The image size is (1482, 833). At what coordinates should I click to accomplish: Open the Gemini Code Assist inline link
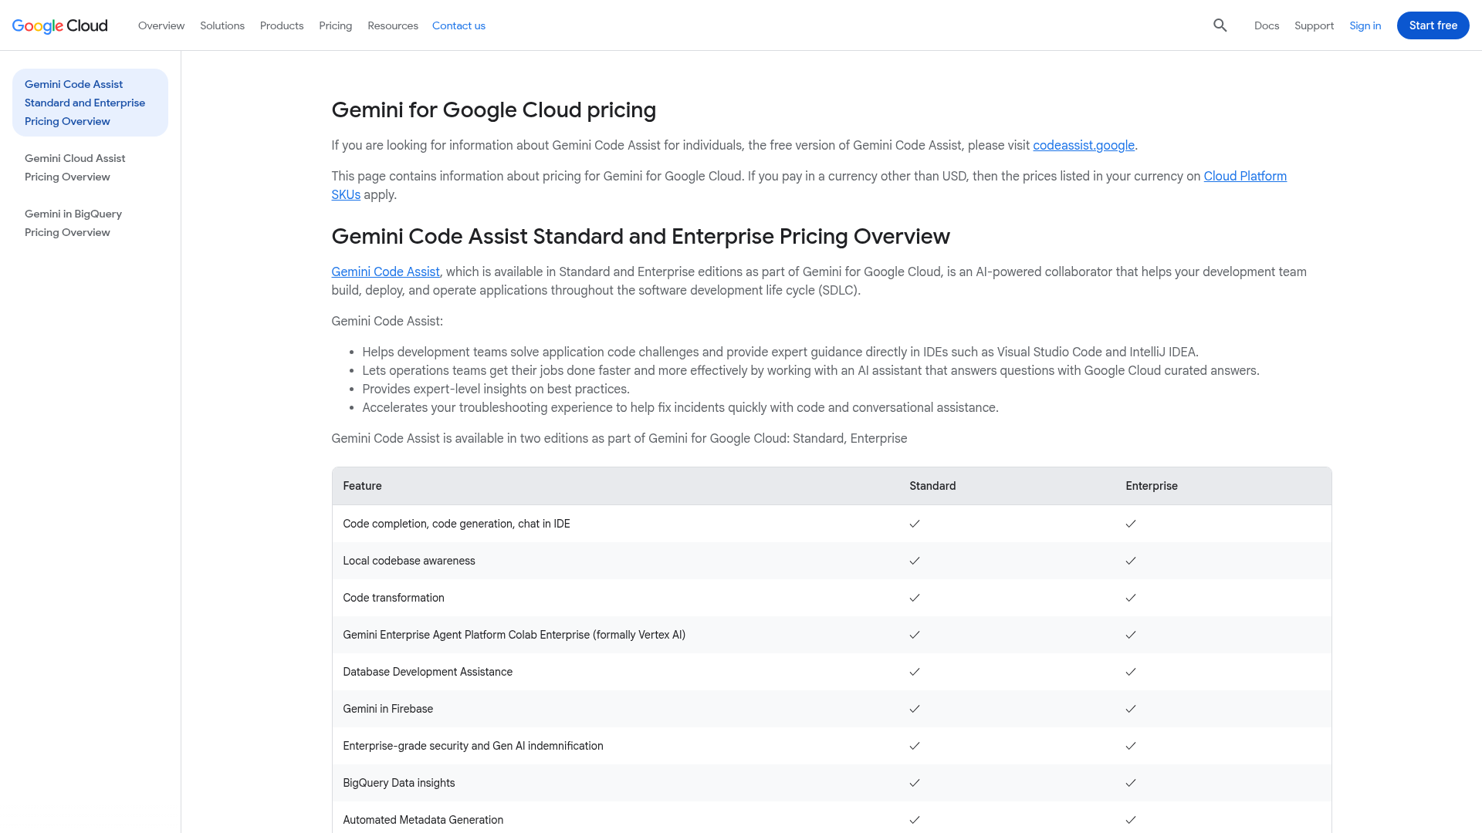point(385,271)
